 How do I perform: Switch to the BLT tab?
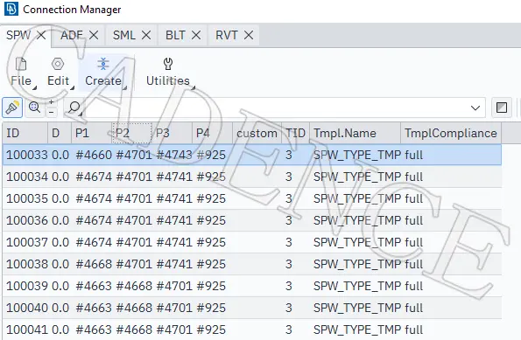tap(175, 35)
